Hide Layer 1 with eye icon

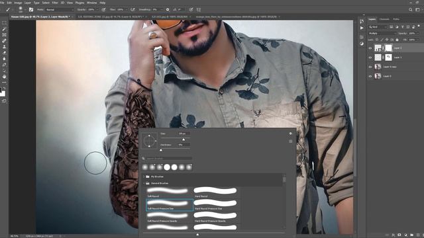coord(370,58)
